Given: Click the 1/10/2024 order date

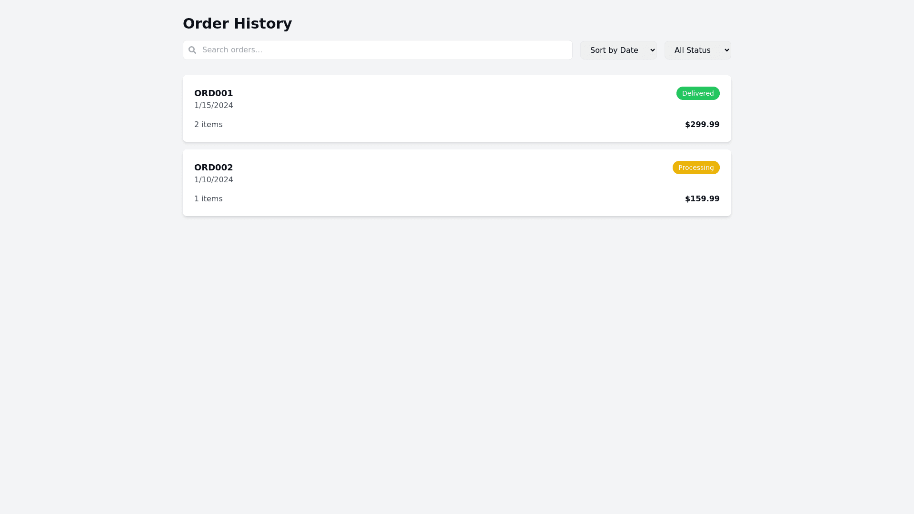Looking at the screenshot, I should pos(213,180).
